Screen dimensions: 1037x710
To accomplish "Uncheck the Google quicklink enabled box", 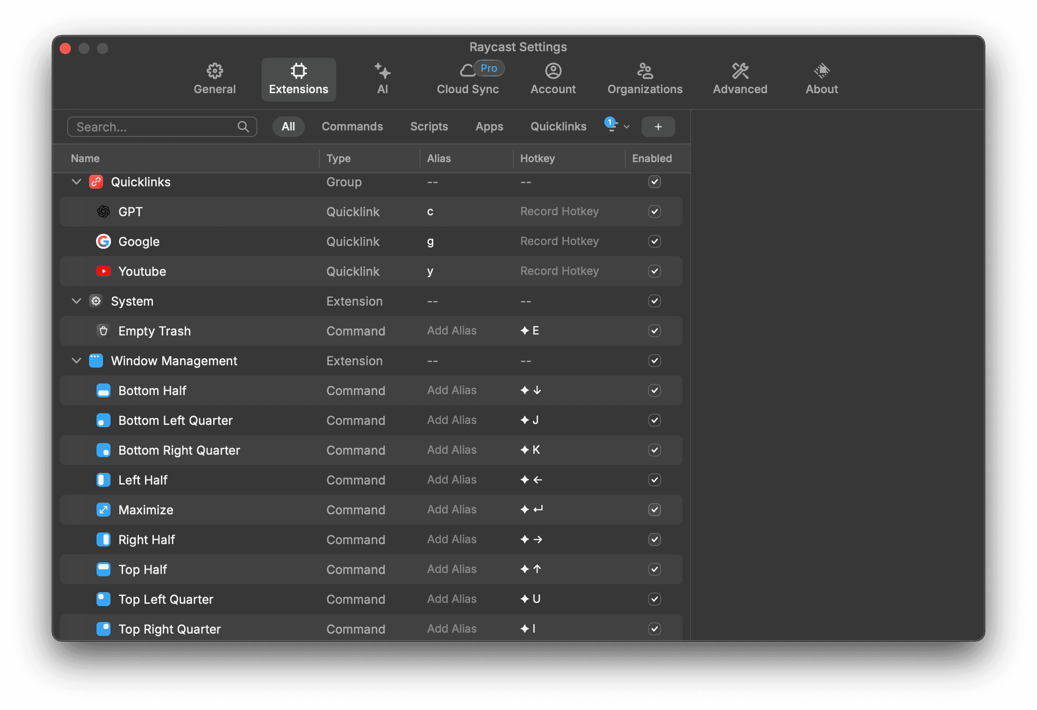I will pyautogui.click(x=654, y=241).
